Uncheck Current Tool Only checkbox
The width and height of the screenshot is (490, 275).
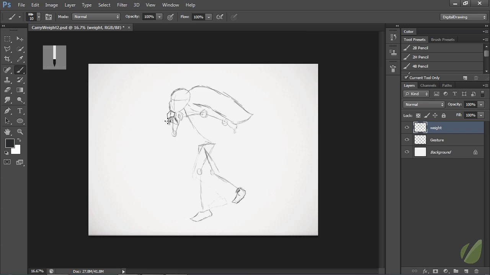(407, 78)
